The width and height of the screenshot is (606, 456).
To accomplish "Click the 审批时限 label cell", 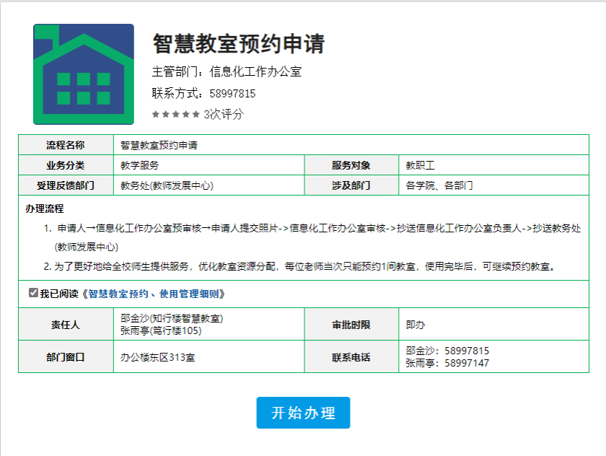I will coord(351,325).
